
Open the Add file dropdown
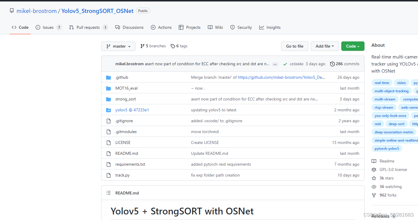[325, 46]
